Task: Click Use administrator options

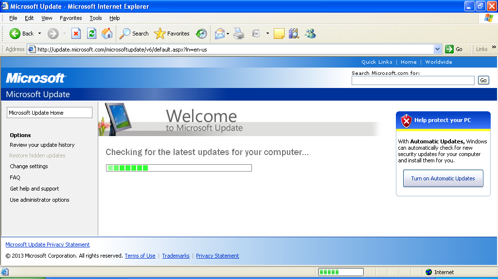Action: 39,200
